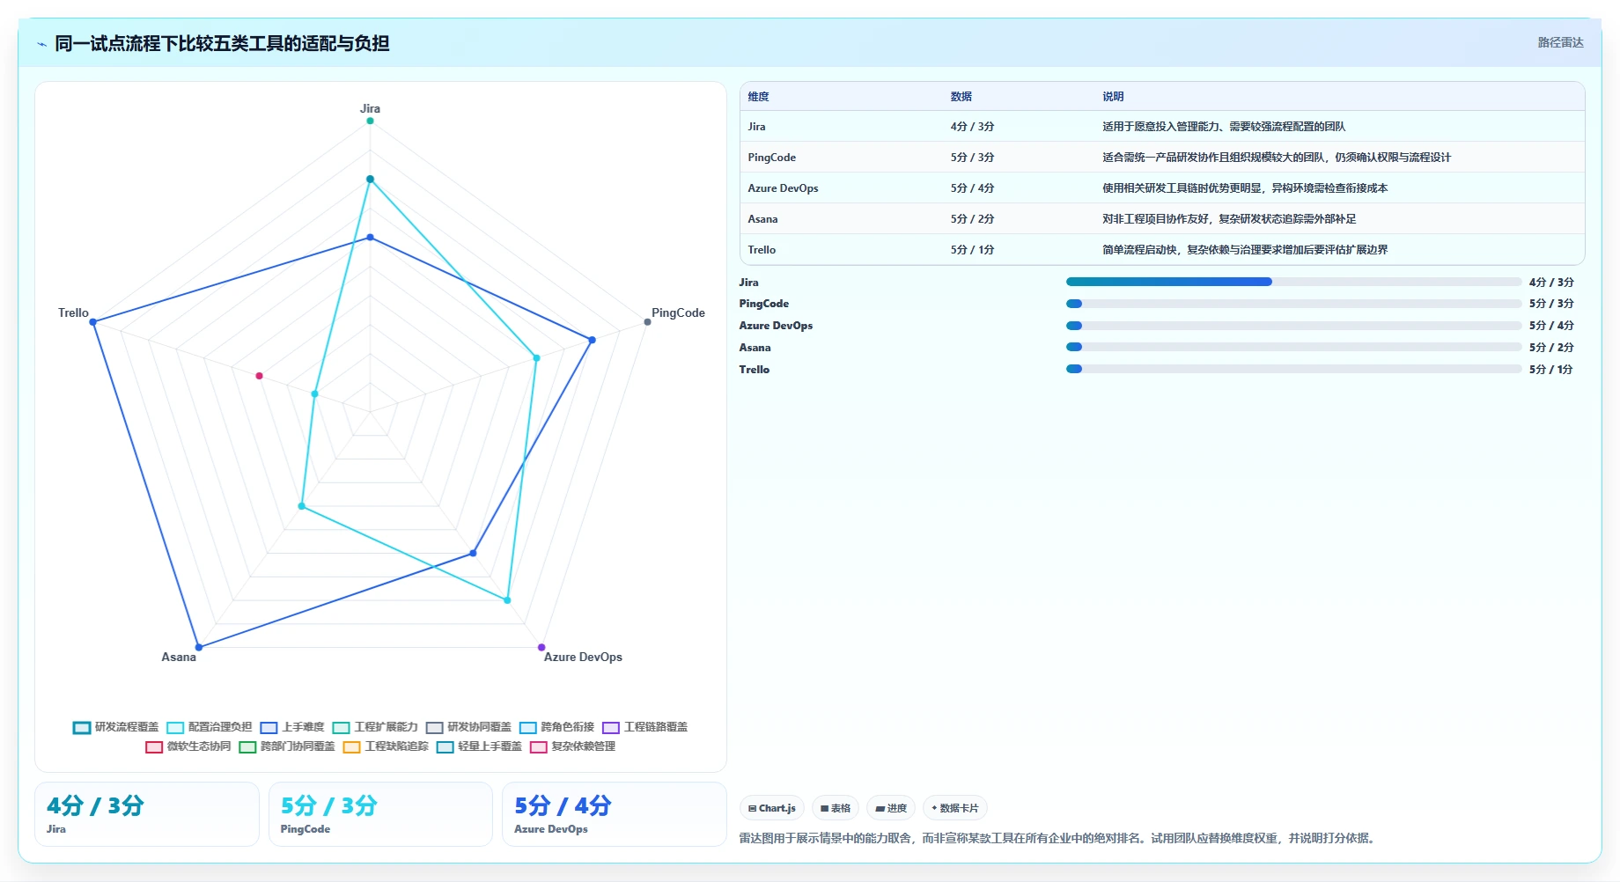Viewport: 1620px width, 882px height.
Task: Click the teal data point at the Jira vertex
Action: pyautogui.click(x=370, y=121)
